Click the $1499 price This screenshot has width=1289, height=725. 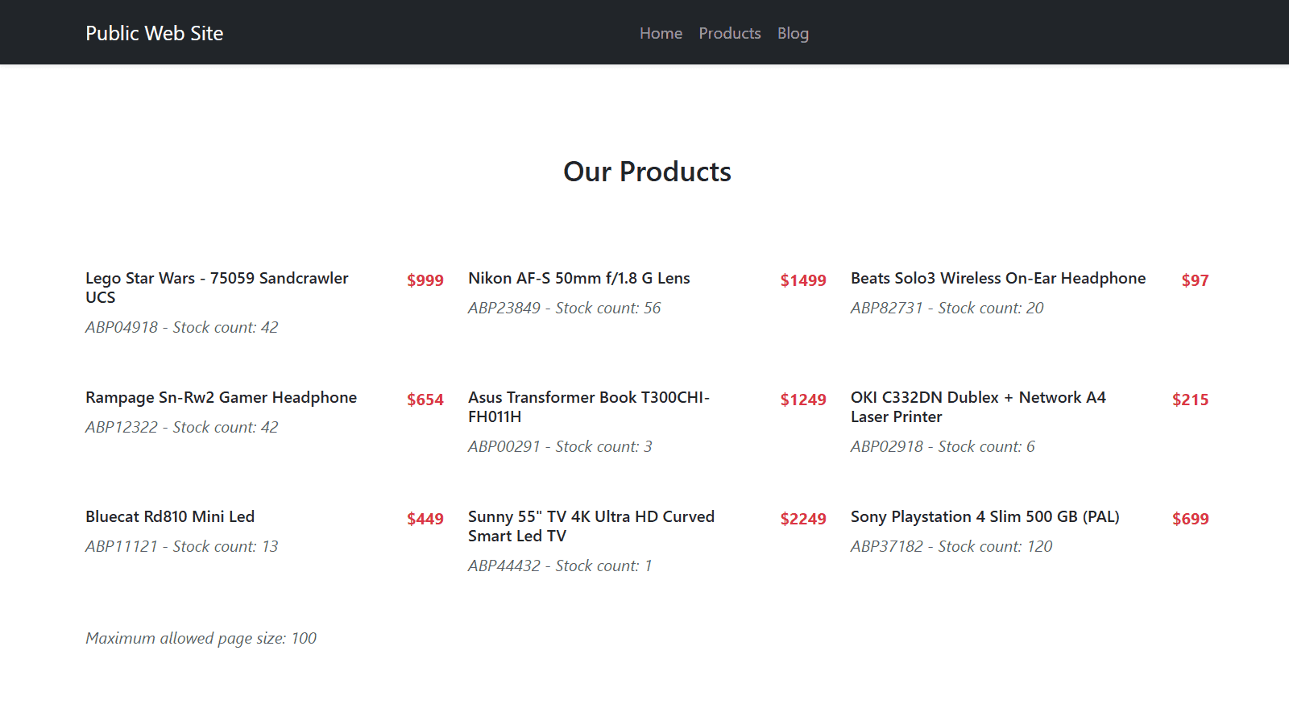pos(803,280)
